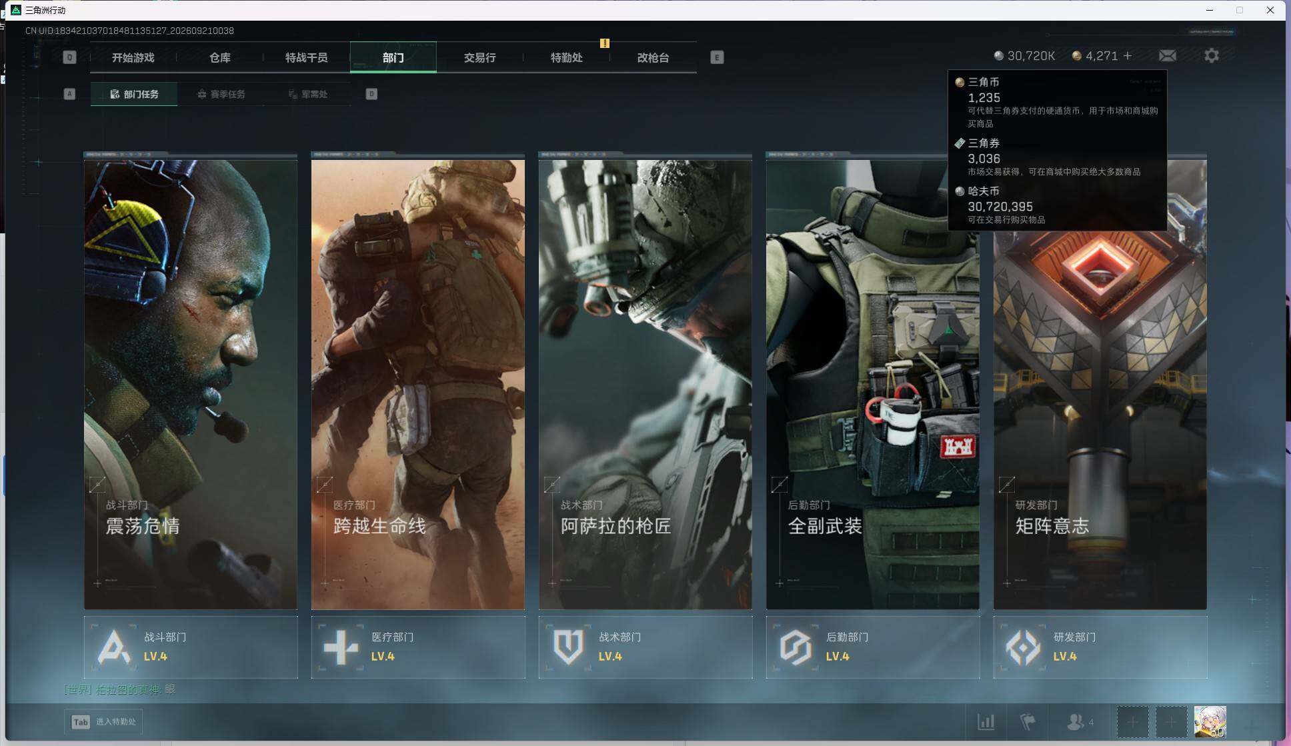Open the 军需处 sub-tab

pyautogui.click(x=308, y=94)
